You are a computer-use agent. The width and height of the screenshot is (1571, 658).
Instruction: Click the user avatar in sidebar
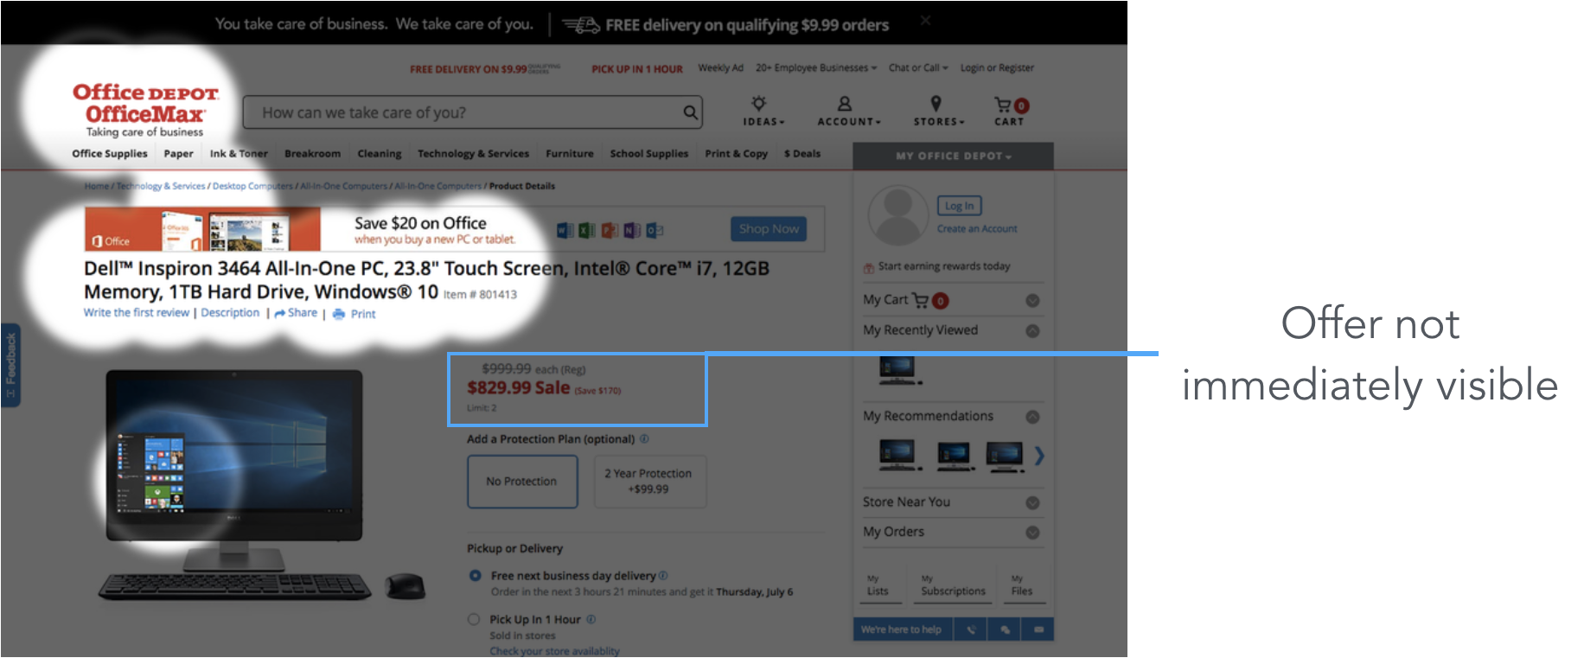[x=897, y=215]
